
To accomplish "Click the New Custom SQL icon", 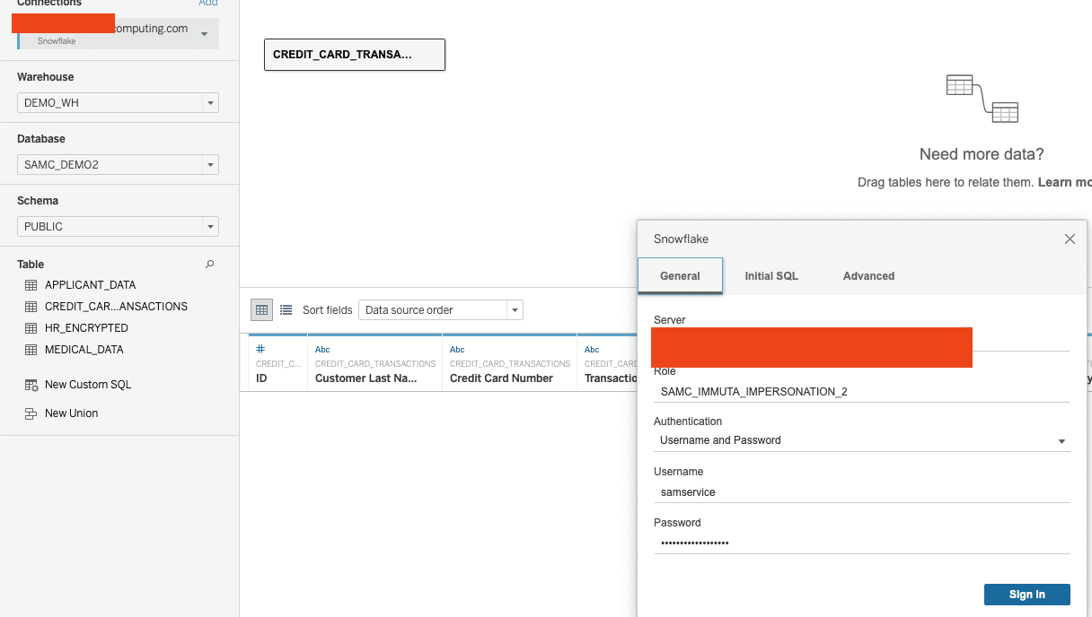I will [31, 385].
